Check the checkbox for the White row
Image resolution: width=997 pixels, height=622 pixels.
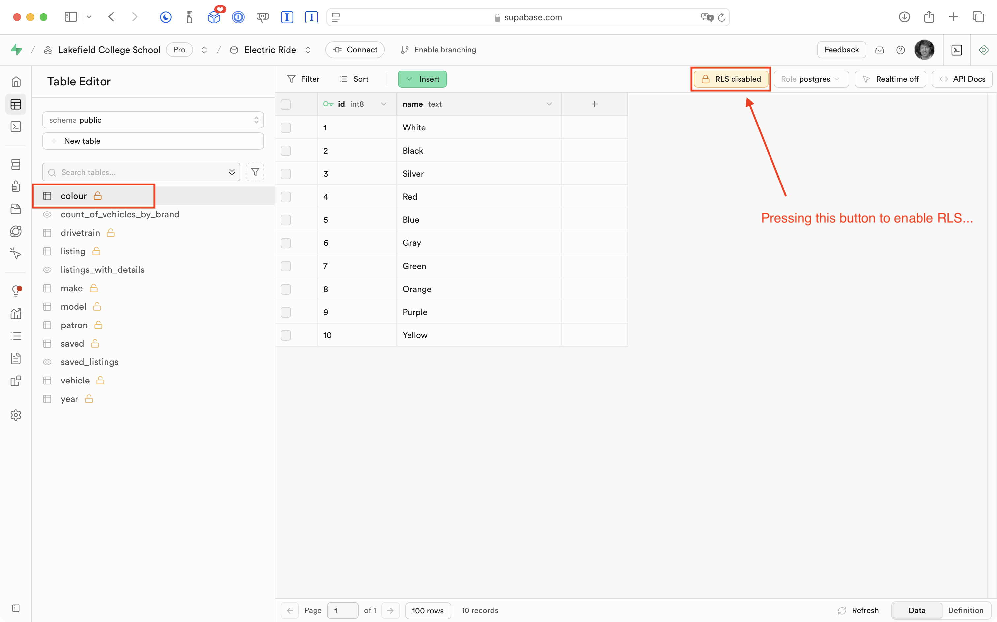coord(286,127)
